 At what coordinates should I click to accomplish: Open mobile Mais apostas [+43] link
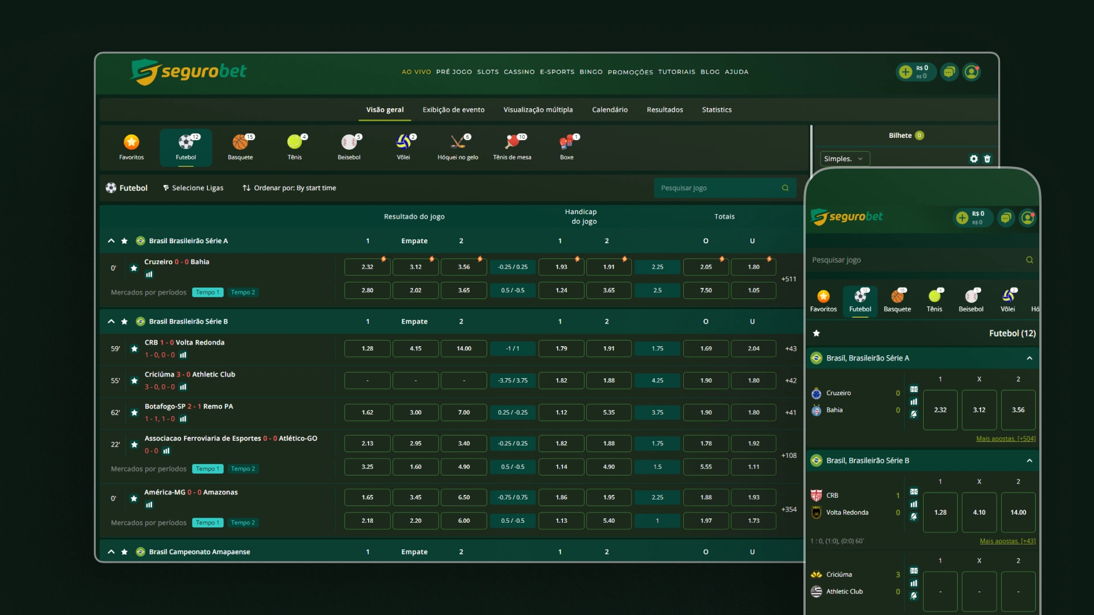[x=1007, y=541]
